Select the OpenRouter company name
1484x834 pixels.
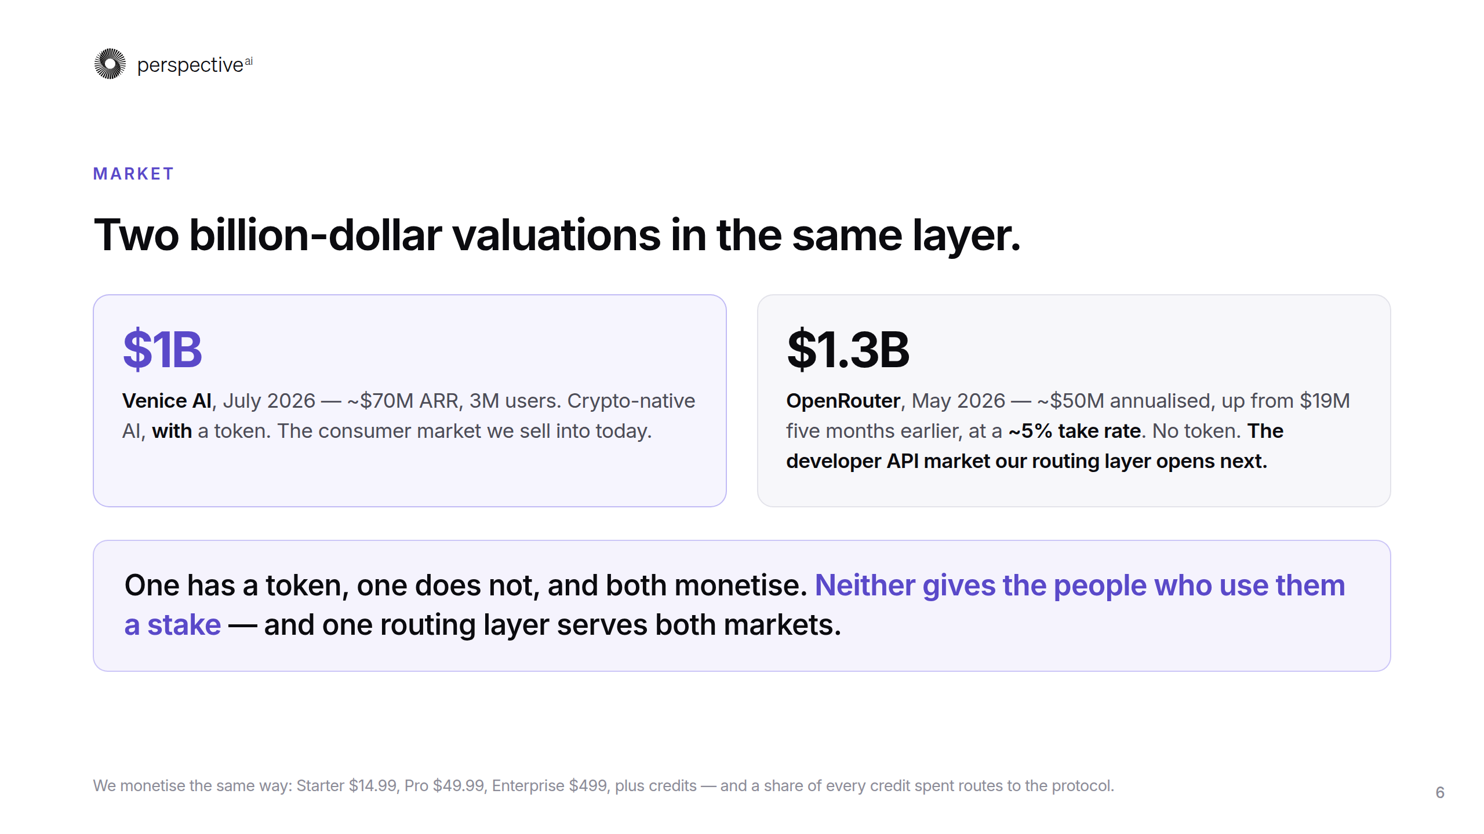(843, 401)
